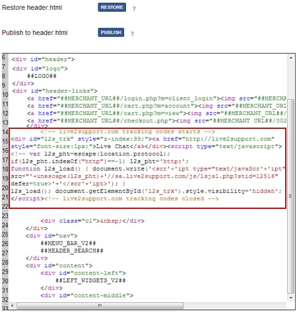Click the src unescape live2support line
This screenshot has height=320, width=297.
[x=145, y=177]
